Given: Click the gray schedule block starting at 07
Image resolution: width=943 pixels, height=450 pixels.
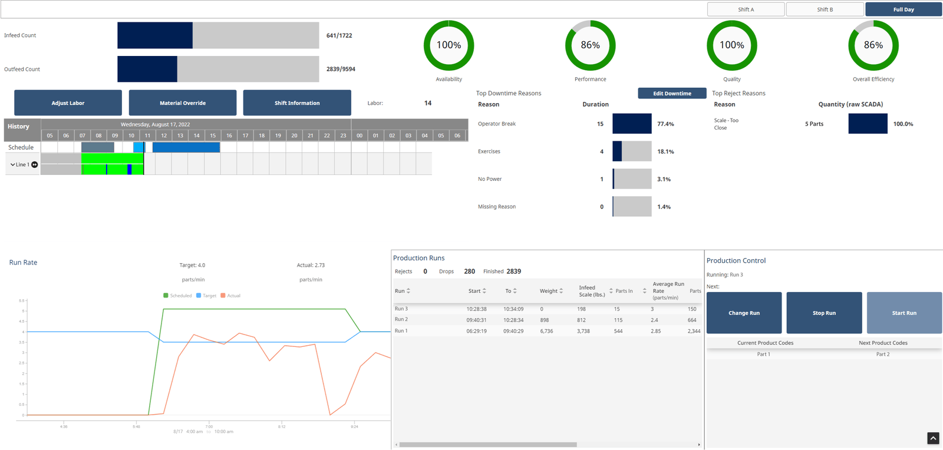Looking at the screenshot, I should tap(98, 147).
